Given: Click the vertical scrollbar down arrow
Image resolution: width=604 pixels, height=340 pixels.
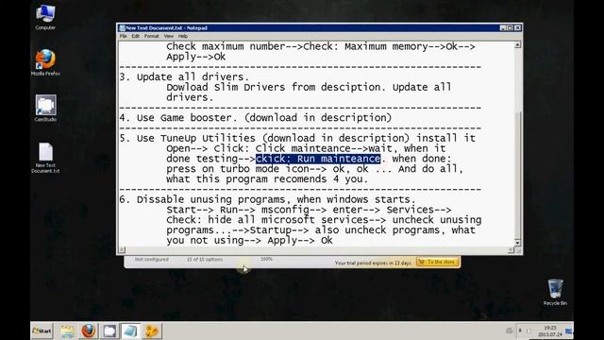Looking at the screenshot, I should (517, 243).
